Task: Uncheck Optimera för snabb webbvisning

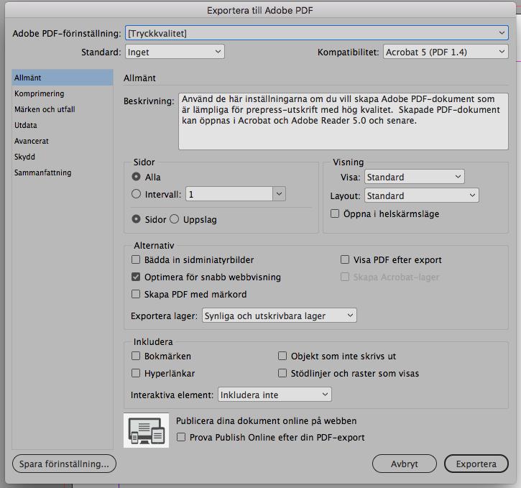Action: coord(136,277)
